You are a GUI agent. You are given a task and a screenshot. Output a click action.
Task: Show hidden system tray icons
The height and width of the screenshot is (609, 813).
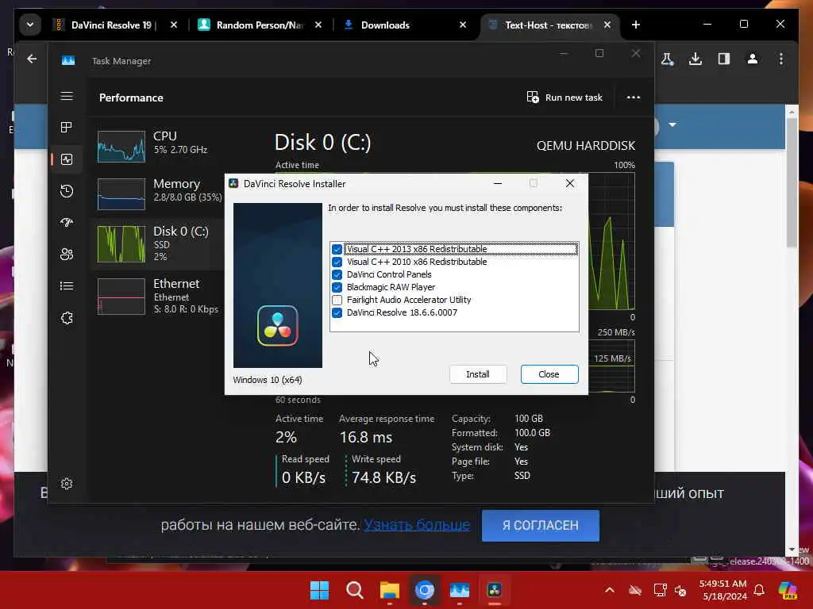click(x=610, y=590)
